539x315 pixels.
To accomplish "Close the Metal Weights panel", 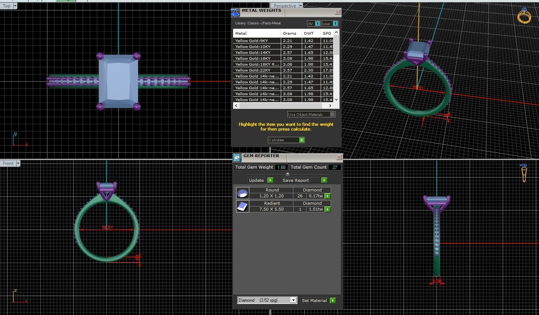I will coord(337,12).
